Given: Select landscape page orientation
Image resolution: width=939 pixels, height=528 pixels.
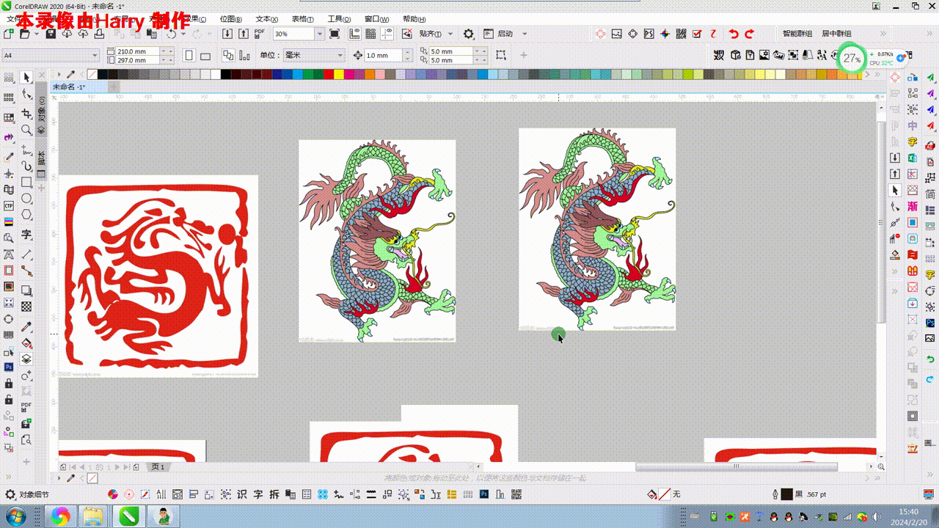Looking at the screenshot, I should 205,56.
